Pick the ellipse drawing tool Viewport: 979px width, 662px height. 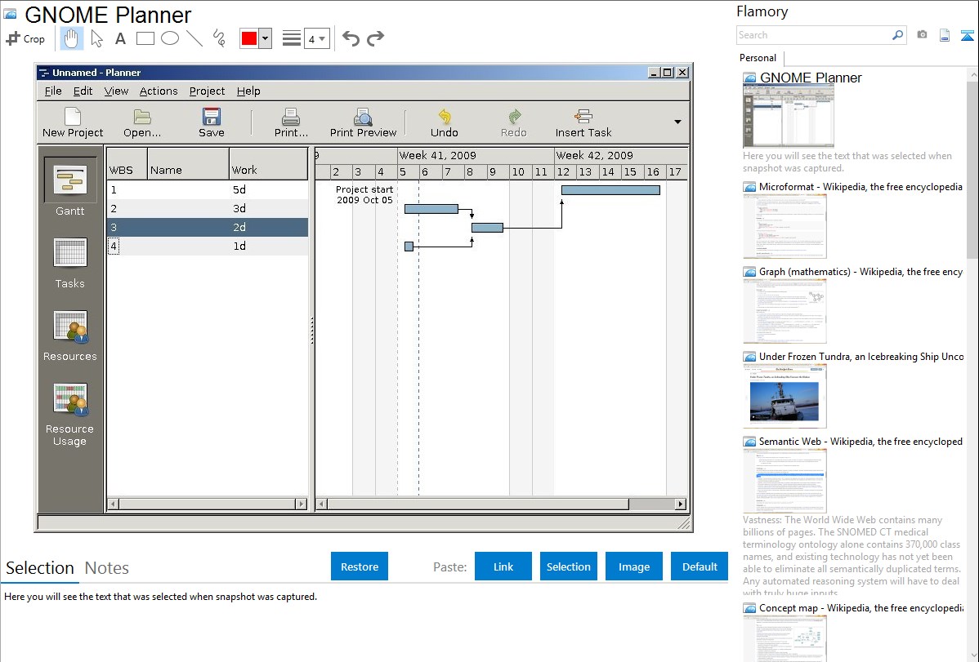click(x=170, y=38)
